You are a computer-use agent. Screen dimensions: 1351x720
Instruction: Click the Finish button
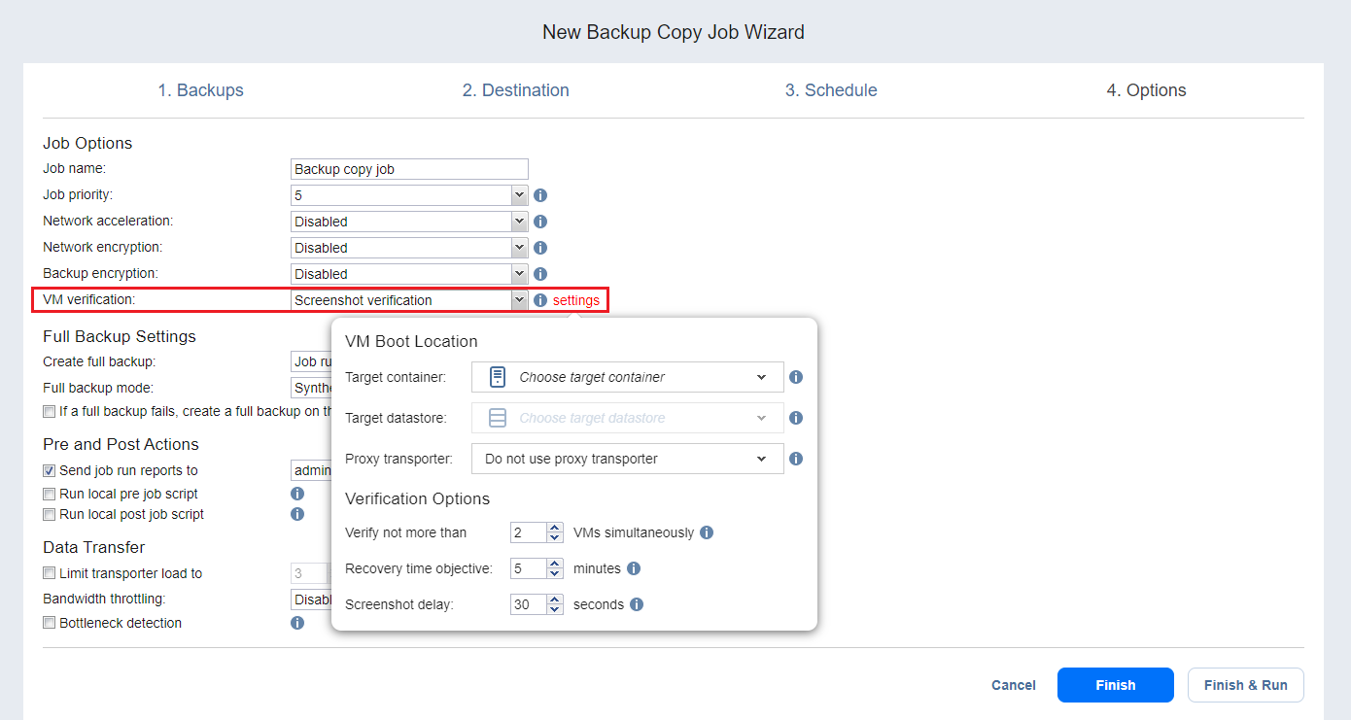click(1115, 685)
